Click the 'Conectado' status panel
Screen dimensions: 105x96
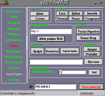pyautogui.click(x=92, y=93)
